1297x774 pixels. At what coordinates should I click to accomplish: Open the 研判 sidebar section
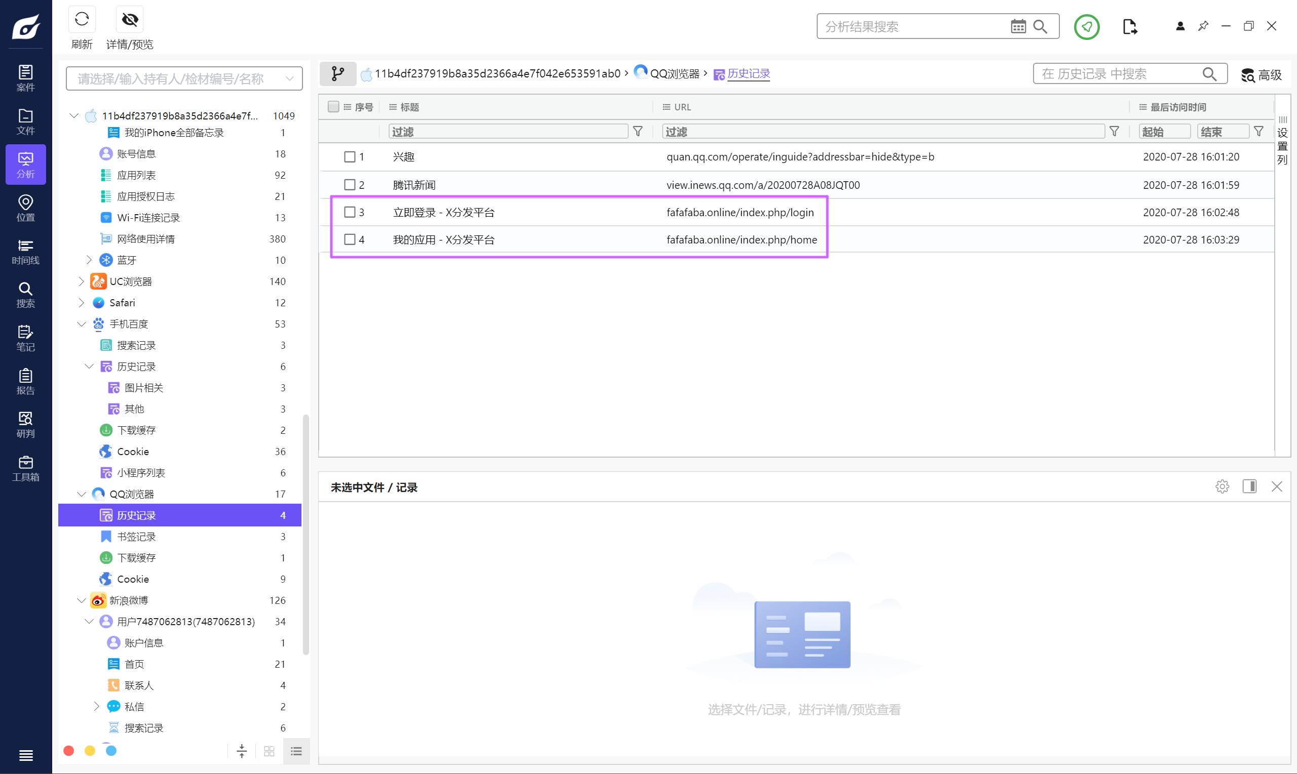click(25, 425)
